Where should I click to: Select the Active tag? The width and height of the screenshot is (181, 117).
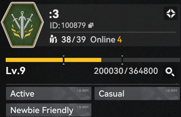[x=49, y=93]
